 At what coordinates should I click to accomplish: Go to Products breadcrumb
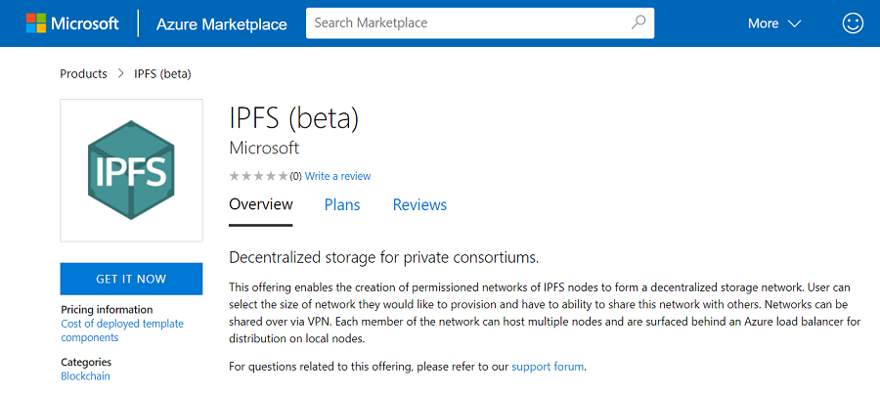coord(83,74)
